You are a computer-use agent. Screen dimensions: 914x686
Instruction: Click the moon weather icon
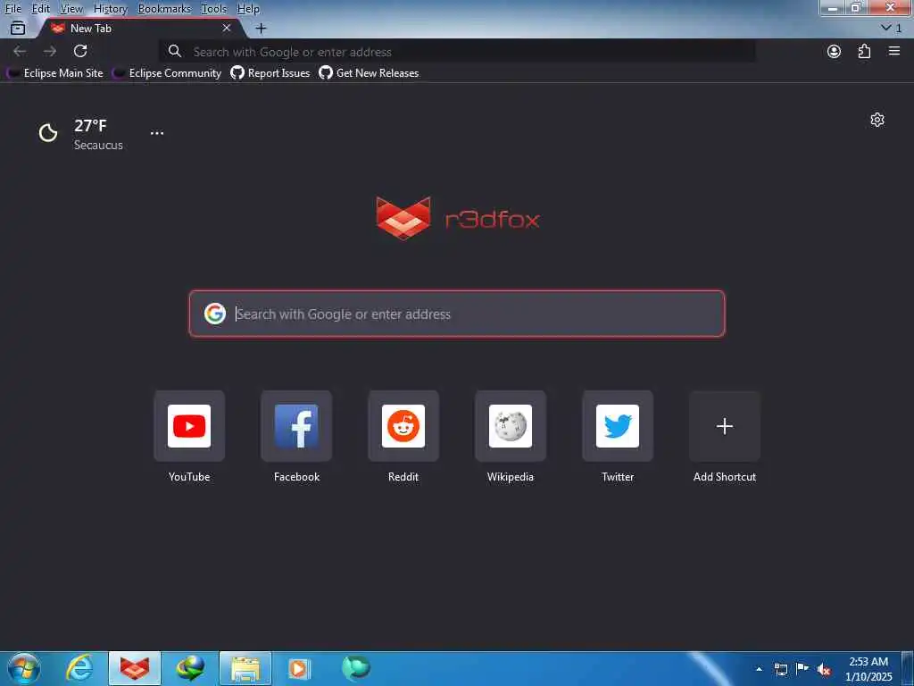(x=48, y=133)
